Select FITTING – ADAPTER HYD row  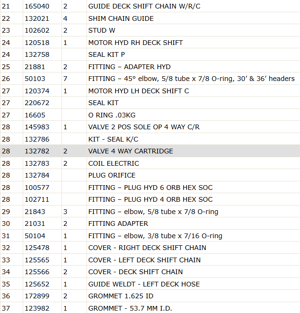[150, 67]
